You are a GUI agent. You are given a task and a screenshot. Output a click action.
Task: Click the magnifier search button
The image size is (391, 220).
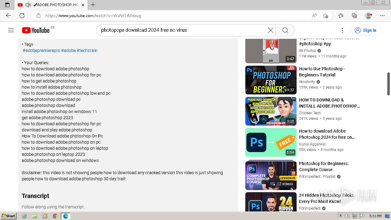coord(285,30)
